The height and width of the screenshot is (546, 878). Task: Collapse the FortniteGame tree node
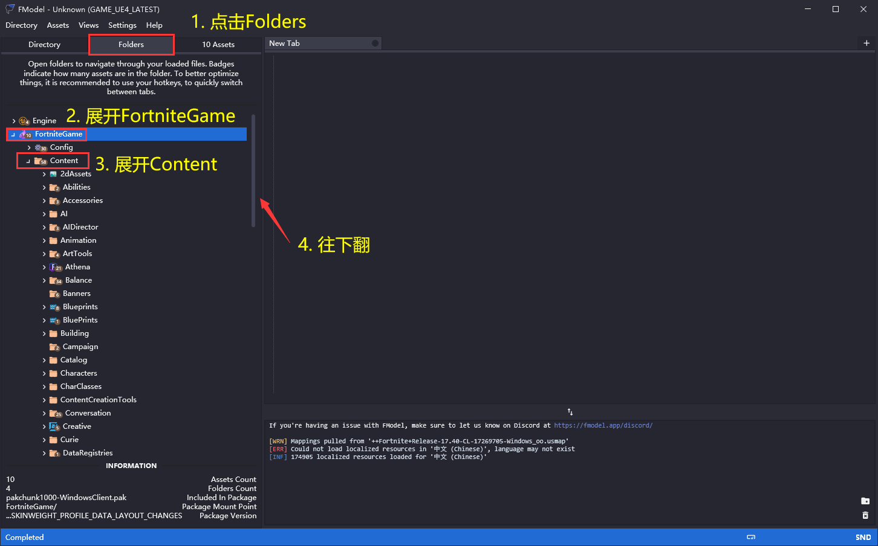[13, 134]
